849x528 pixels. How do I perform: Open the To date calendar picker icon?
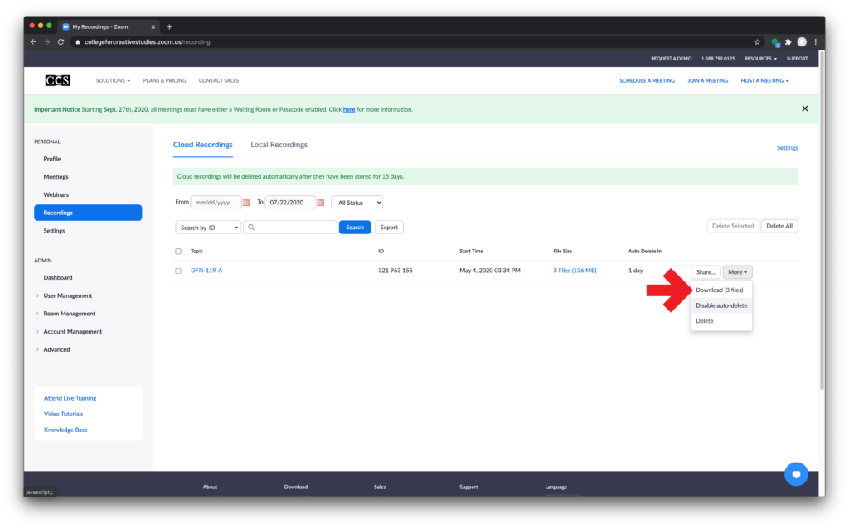click(320, 203)
